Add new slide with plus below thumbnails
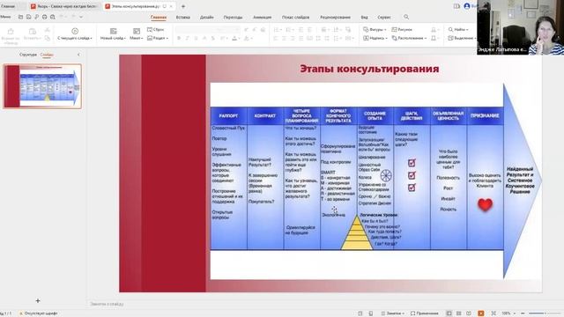 (x=38, y=300)
